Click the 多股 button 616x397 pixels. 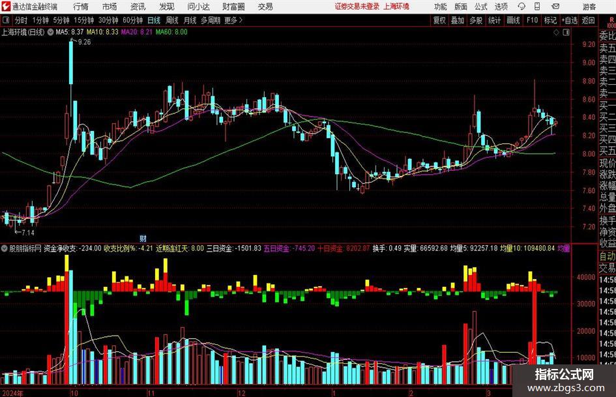476,20
